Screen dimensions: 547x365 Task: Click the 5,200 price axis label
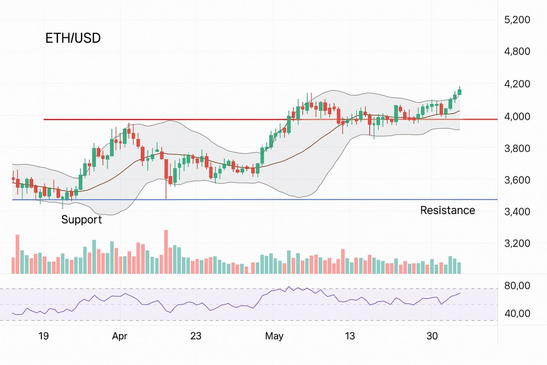coord(518,20)
